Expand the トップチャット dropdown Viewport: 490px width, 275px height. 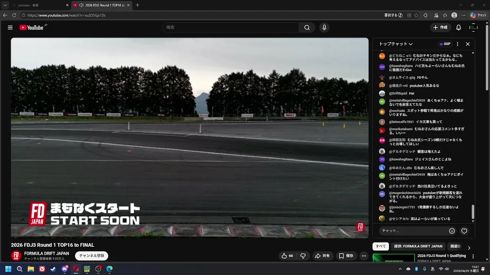(x=396, y=44)
